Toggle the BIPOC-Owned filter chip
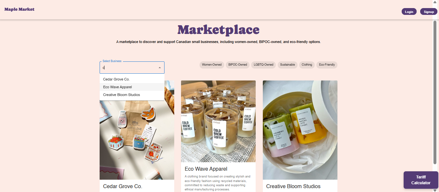This screenshot has width=439, height=192. point(238,65)
